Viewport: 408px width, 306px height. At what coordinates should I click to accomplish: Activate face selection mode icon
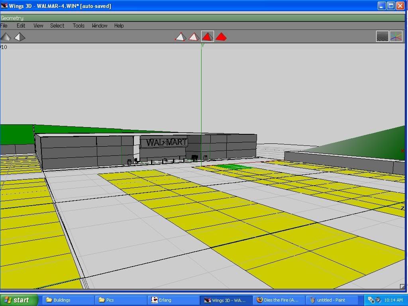point(207,37)
